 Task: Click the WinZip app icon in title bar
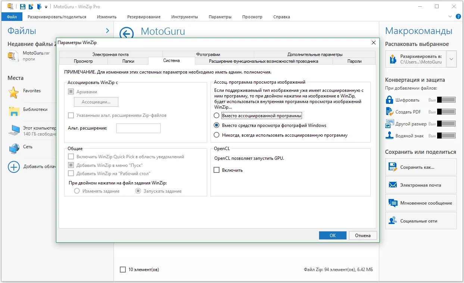tap(10, 6)
